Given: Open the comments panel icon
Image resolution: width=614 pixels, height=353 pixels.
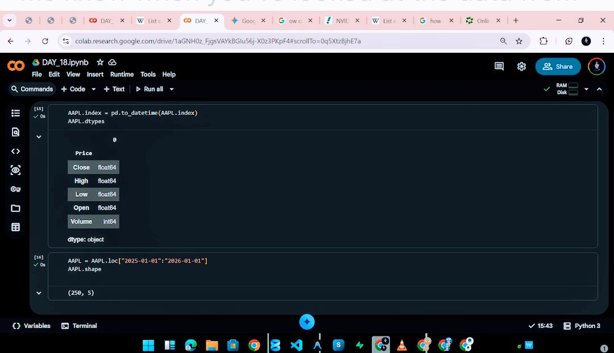Looking at the screenshot, I should click(499, 67).
